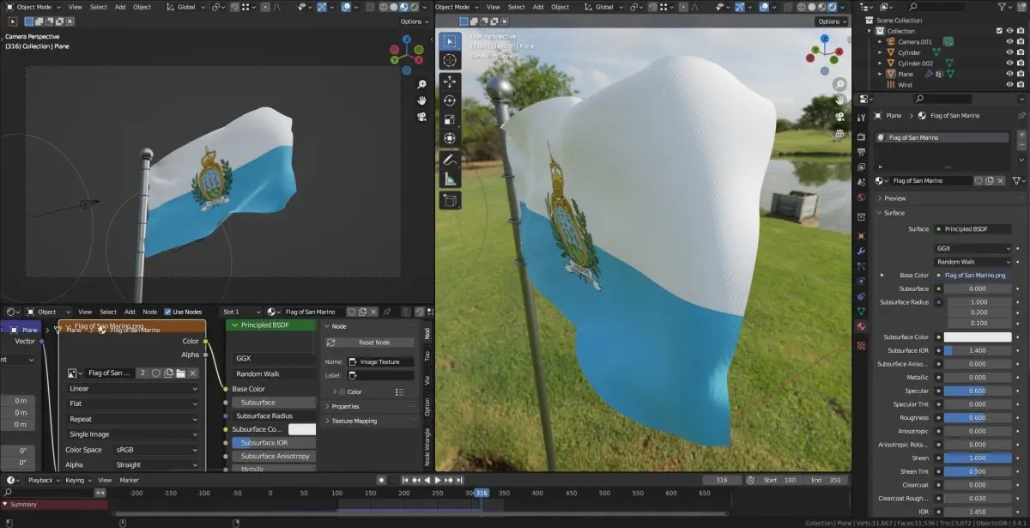This screenshot has width=1030, height=528.
Task: Toggle camera view icon in right viewport
Action: tap(839, 117)
